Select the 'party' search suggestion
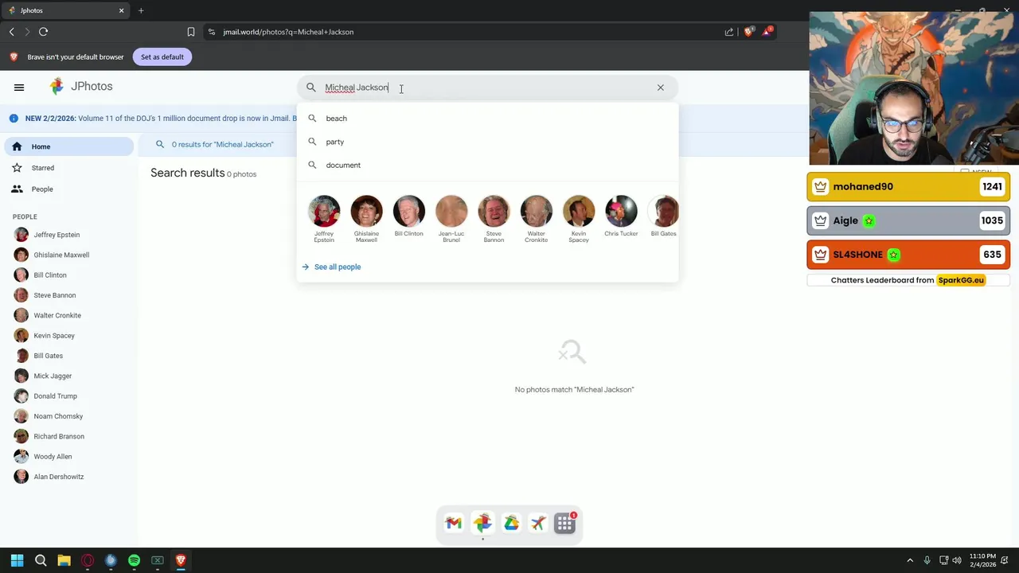Viewport: 1019px width, 573px height. [487, 142]
